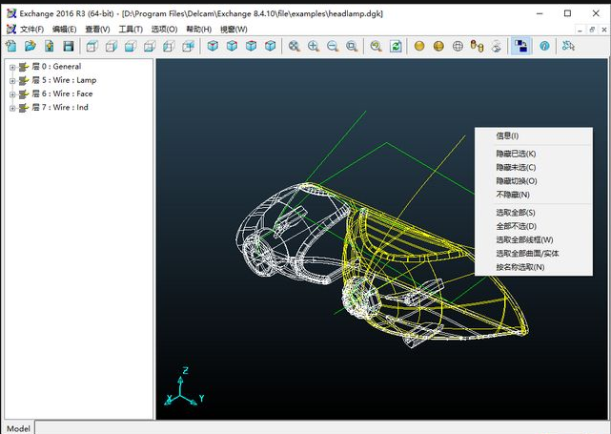The height and width of the screenshot is (434, 611).
Task: Open the 工具(T) menu
Action: (x=131, y=30)
